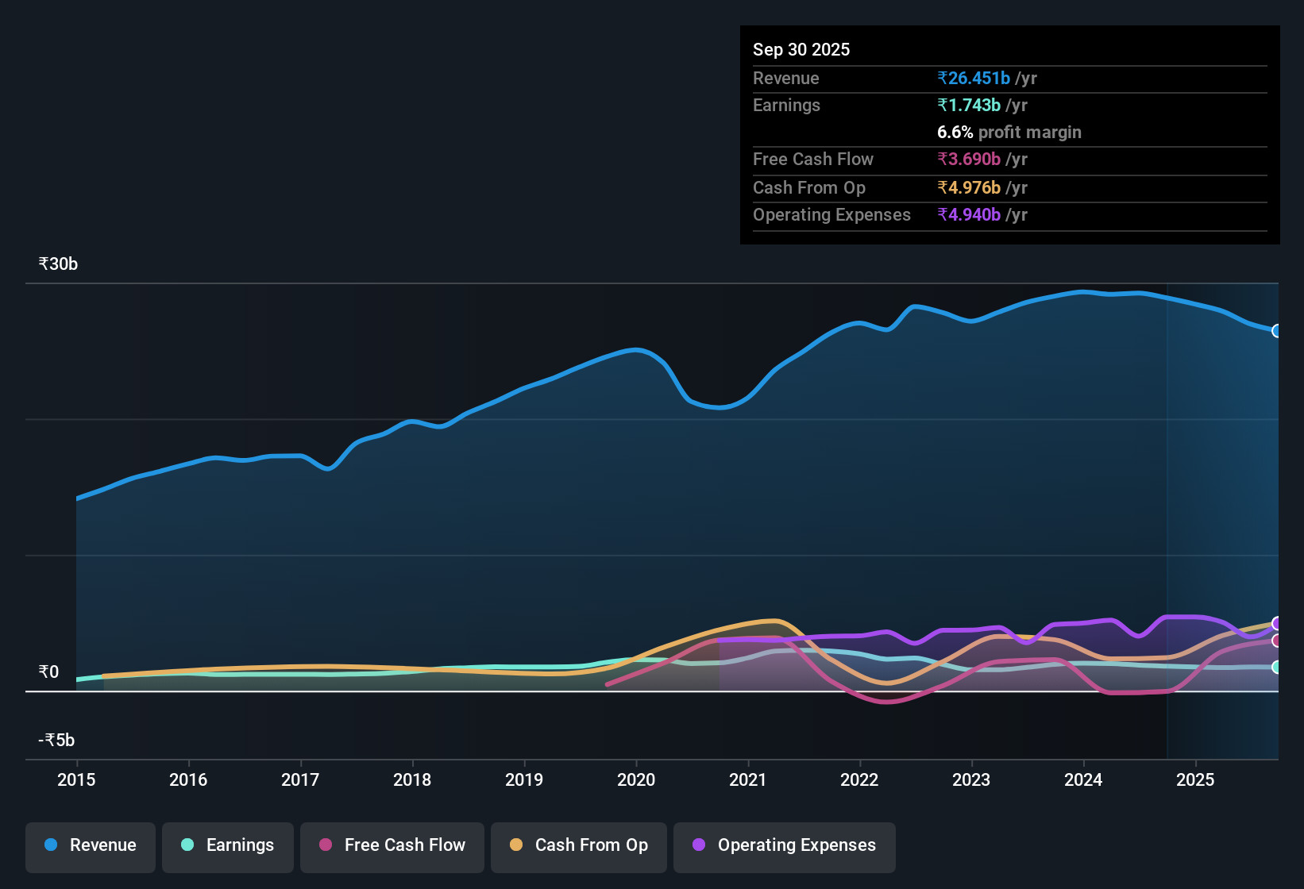The height and width of the screenshot is (889, 1304).
Task: Click the orange Cash From Op dot
Action: [x=515, y=845]
